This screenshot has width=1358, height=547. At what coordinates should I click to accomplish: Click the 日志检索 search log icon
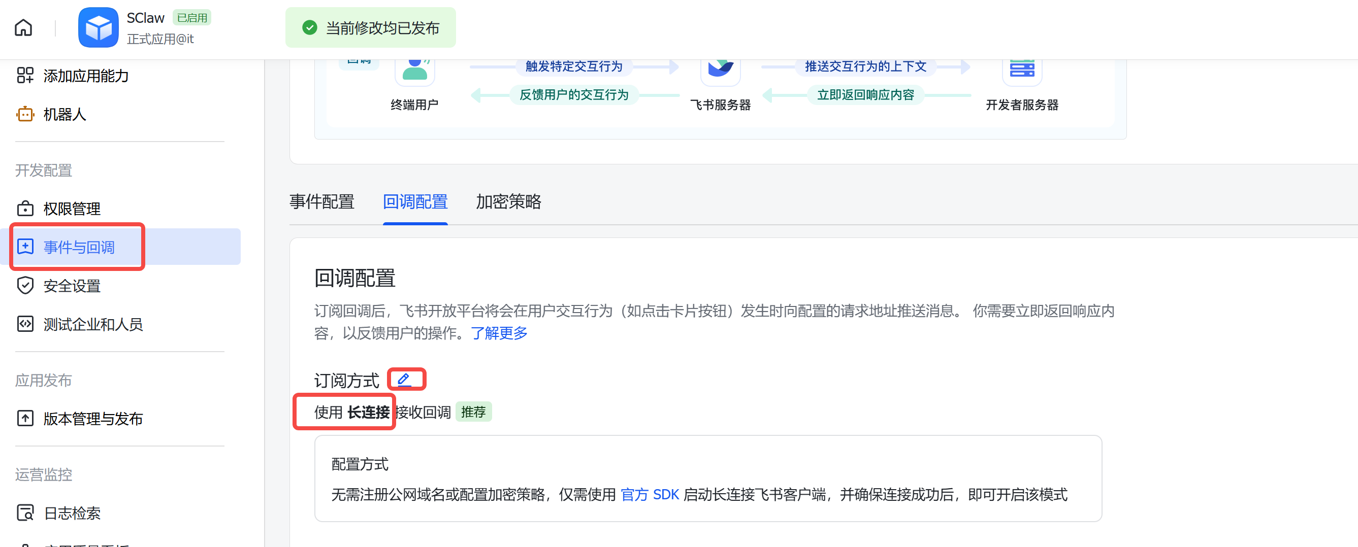click(x=25, y=512)
